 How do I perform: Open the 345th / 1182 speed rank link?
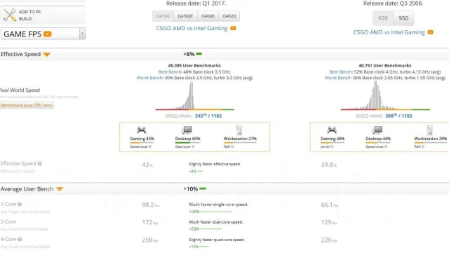[x=208, y=116]
